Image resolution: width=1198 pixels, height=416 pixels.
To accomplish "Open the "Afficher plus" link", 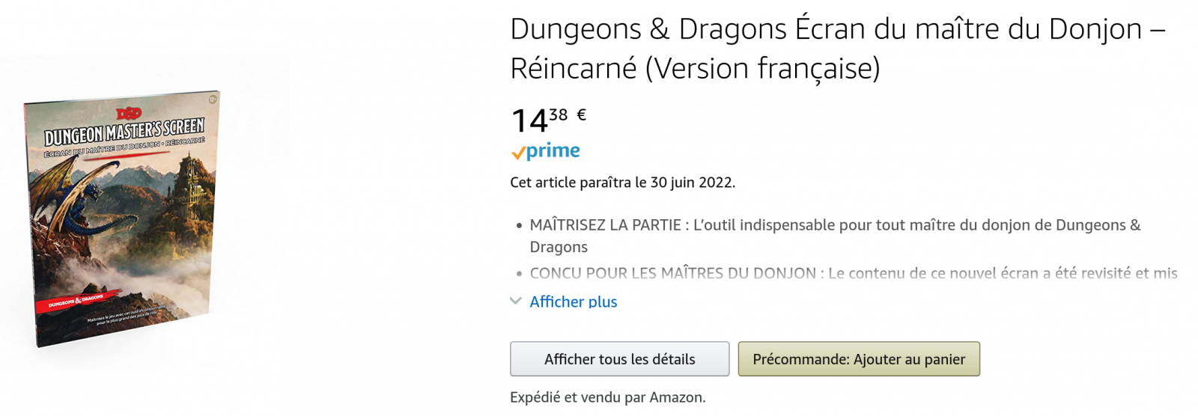I will [573, 302].
